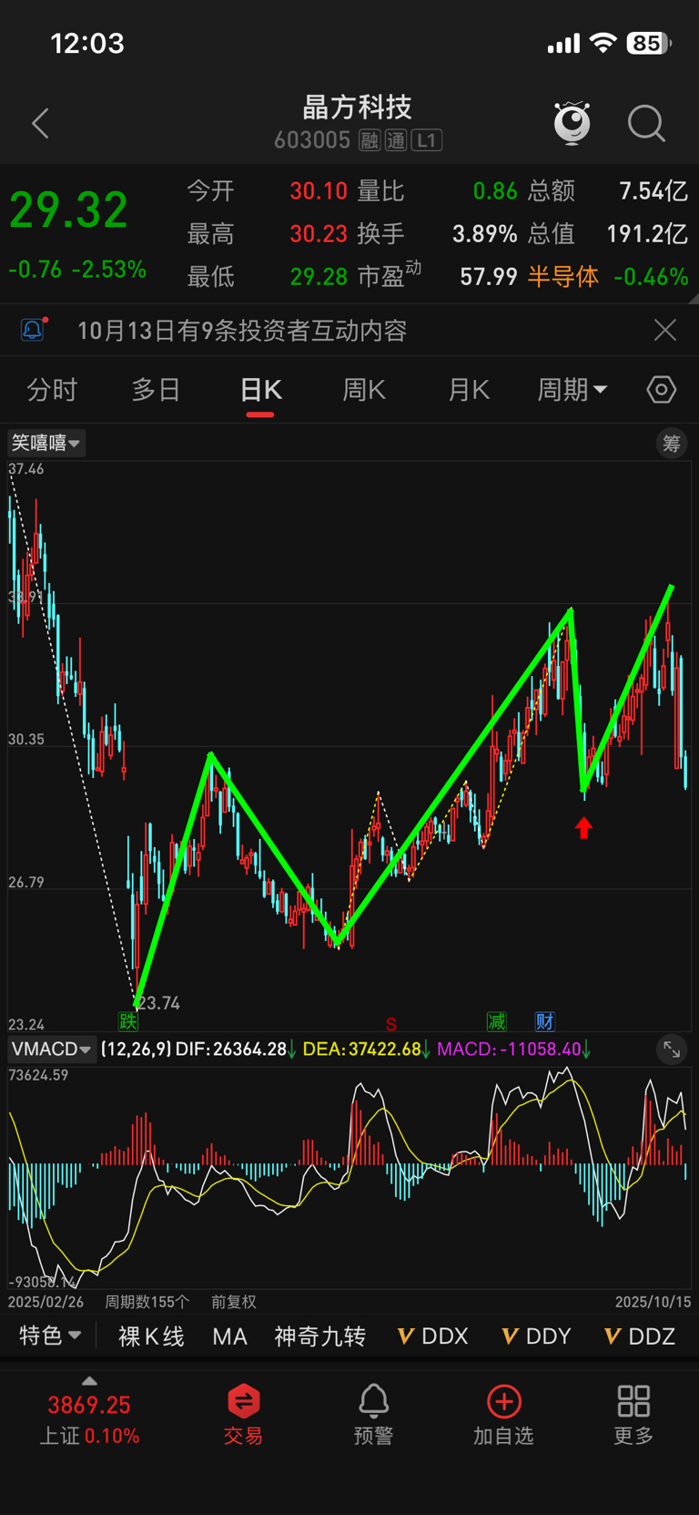Tap the 最低 29.28 value
The height and width of the screenshot is (1515, 699).
click(319, 276)
